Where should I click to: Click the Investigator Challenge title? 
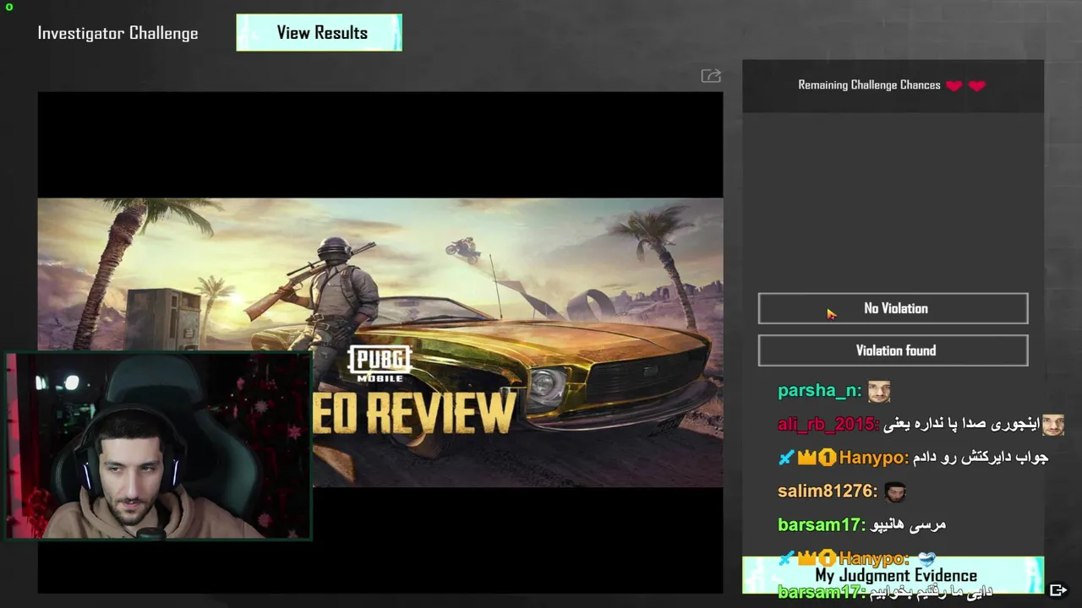117,33
